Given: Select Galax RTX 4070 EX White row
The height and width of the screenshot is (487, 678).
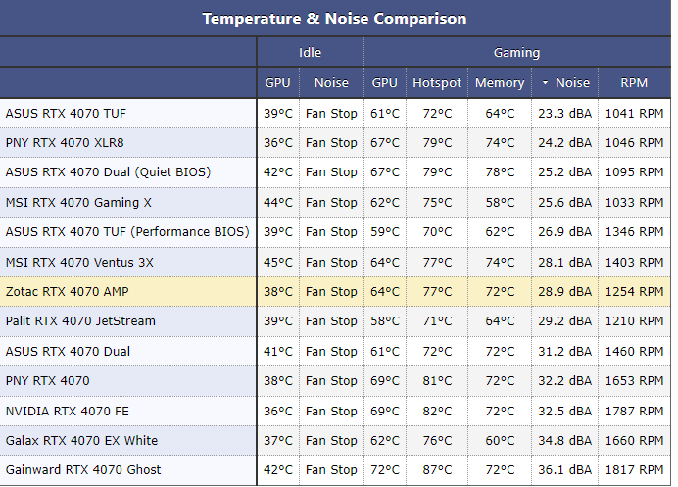Looking at the screenshot, I should [81, 441].
